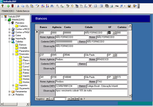Open Find with the binoculars icon
Image resolution: width=153 pixels, height=107 pixels.
point(52,6)
